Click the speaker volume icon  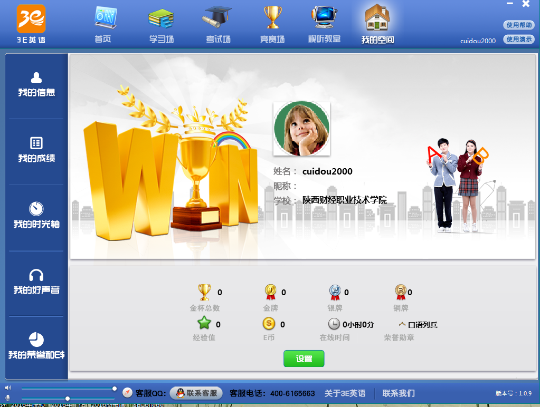(8, 388)
